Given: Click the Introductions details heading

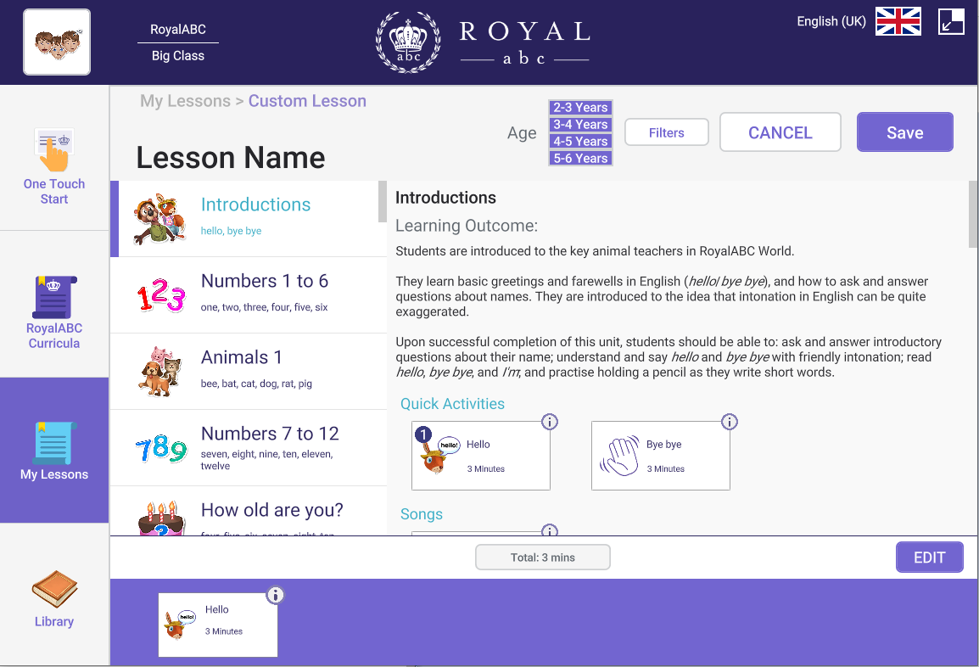Looking at the screenshot, I should (x=445, y=198).
